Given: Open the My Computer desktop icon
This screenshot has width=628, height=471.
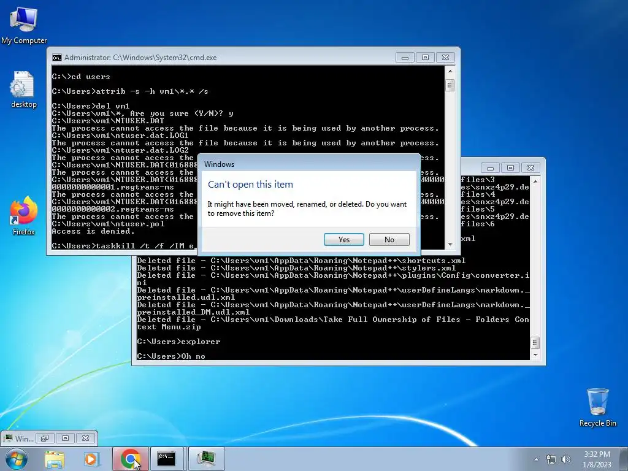Looking at the screenshot, I should pyautogui.click(x=24, y=26).
